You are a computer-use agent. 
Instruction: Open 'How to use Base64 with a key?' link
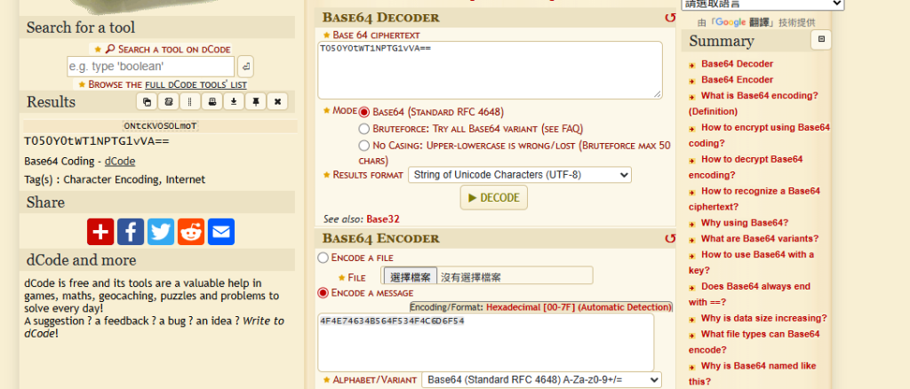(752, 262)
